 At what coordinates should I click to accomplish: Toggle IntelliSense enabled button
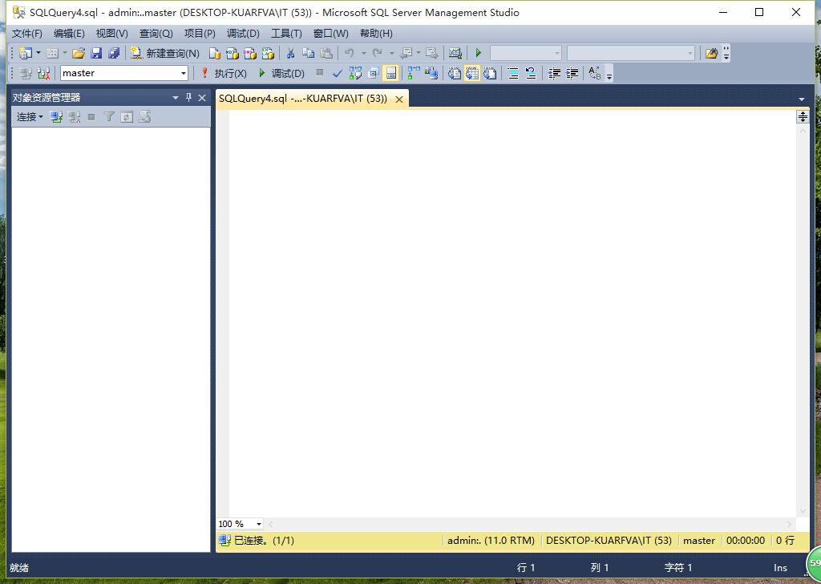click(x=390, y=73)
